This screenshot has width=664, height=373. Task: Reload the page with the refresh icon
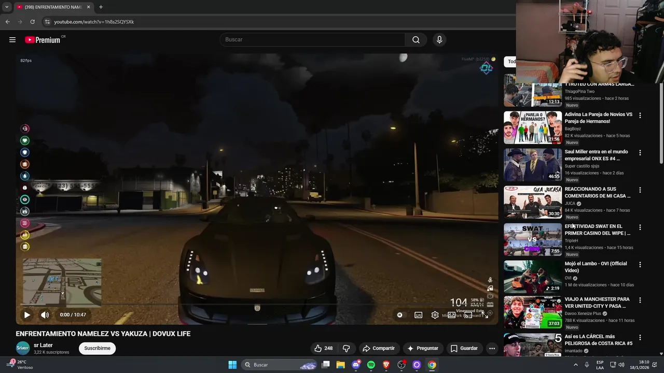tap(32, 22)
